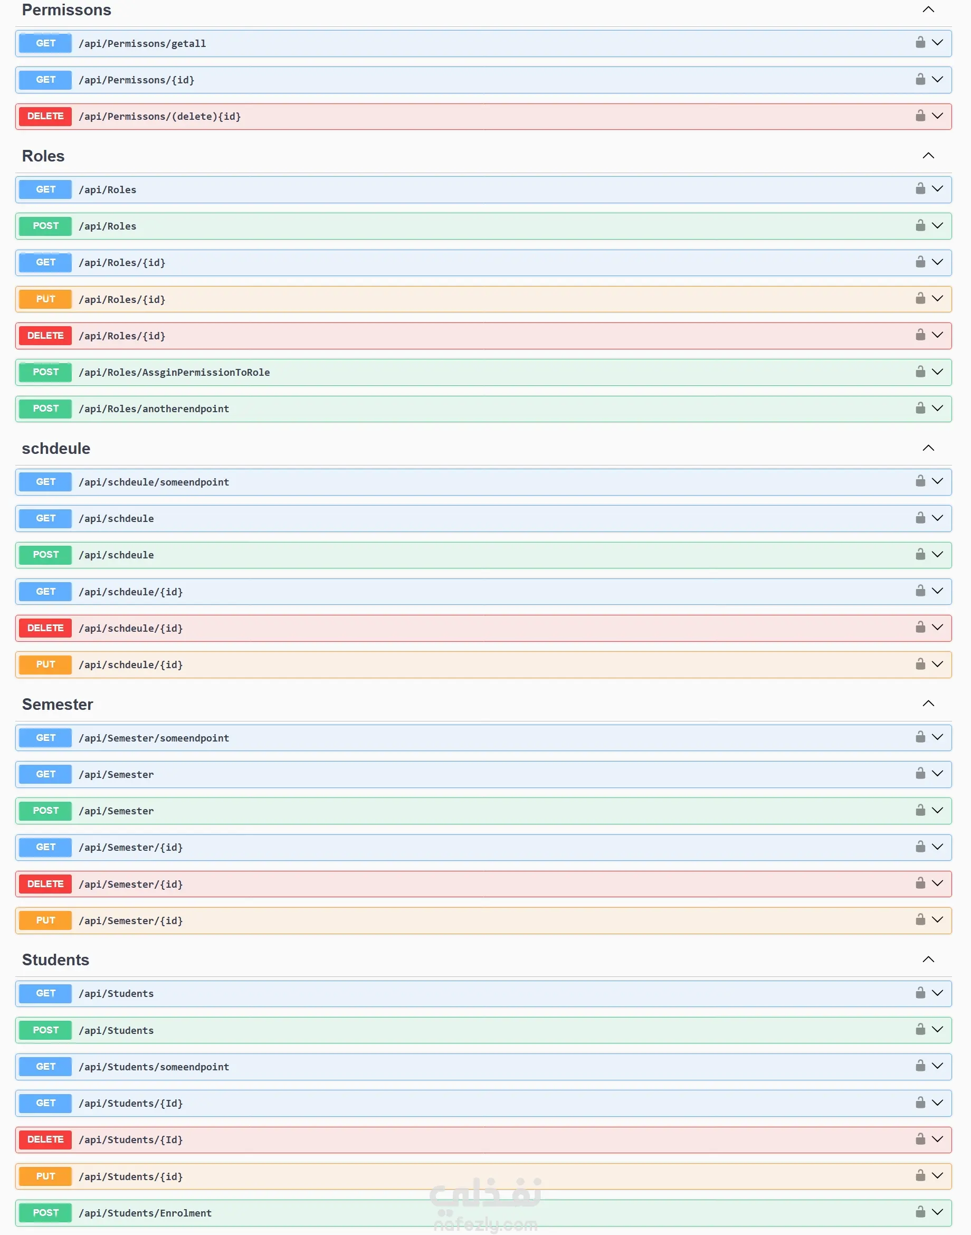This screenshot has width=971, height=1235.
Task: Collapse the schdeule section
Action: click(x=928, y=448)
